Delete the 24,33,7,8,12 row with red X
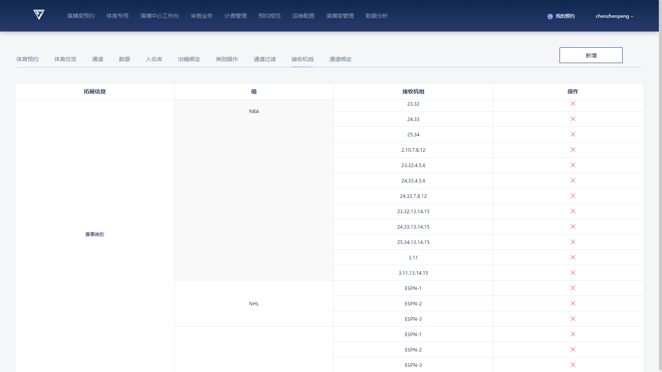Image resolution: width=662 pixels, height=372 pixels. (x=573, y=196)
